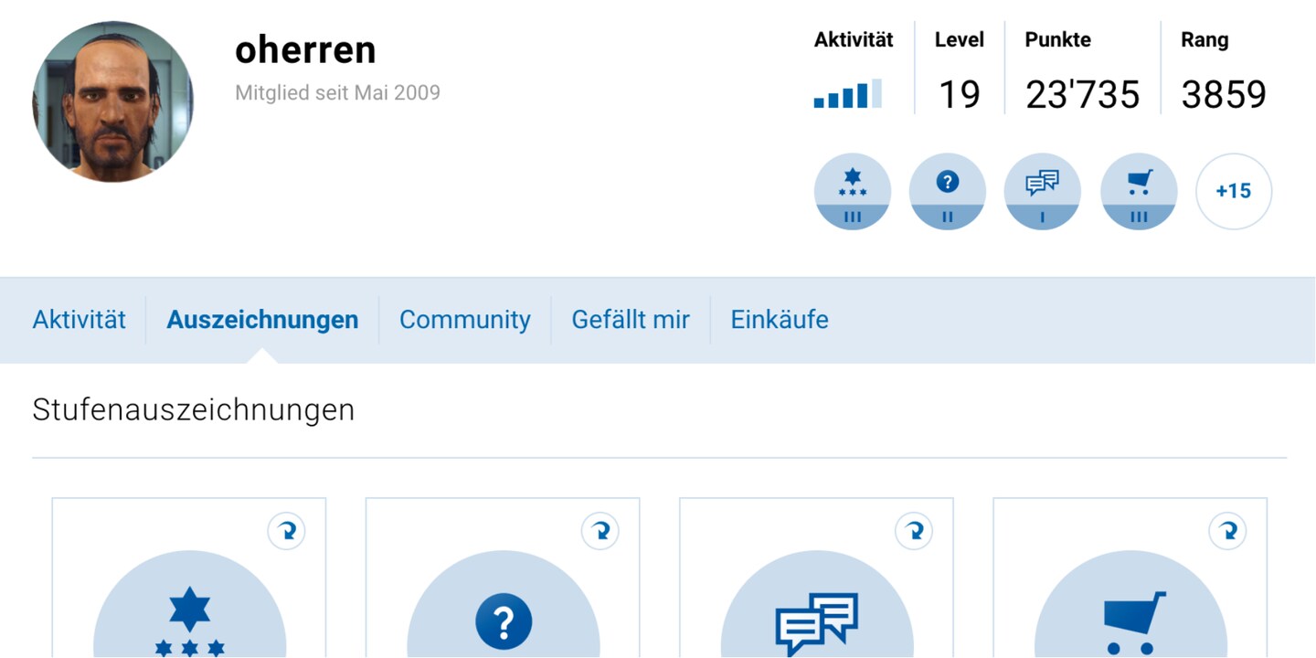Click the speech bubbles badge level I
1316x658 pixels.
pyautogui.click(x=1043, y=191)
